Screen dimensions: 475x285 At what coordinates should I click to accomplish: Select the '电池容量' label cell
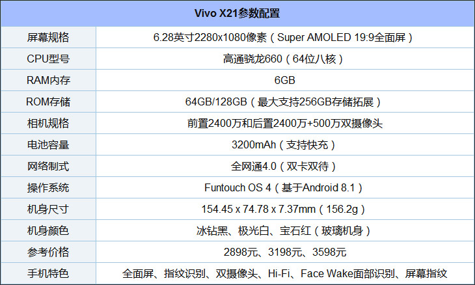click(x=48, y=144)
